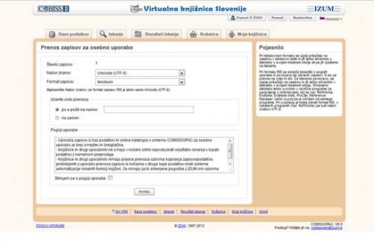Viewport: 374px width, 248px height.
Task: Click the flag icon of language selector
Action: pyautogui.click(x=322, y=18)
